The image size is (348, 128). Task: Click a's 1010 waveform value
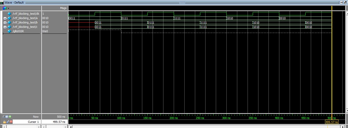230,18
